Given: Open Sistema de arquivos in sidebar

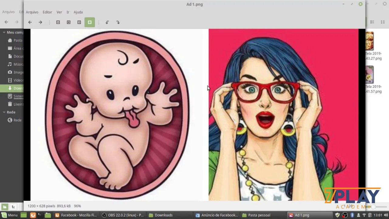Looking at the screenshot, I should coord(15,96).
